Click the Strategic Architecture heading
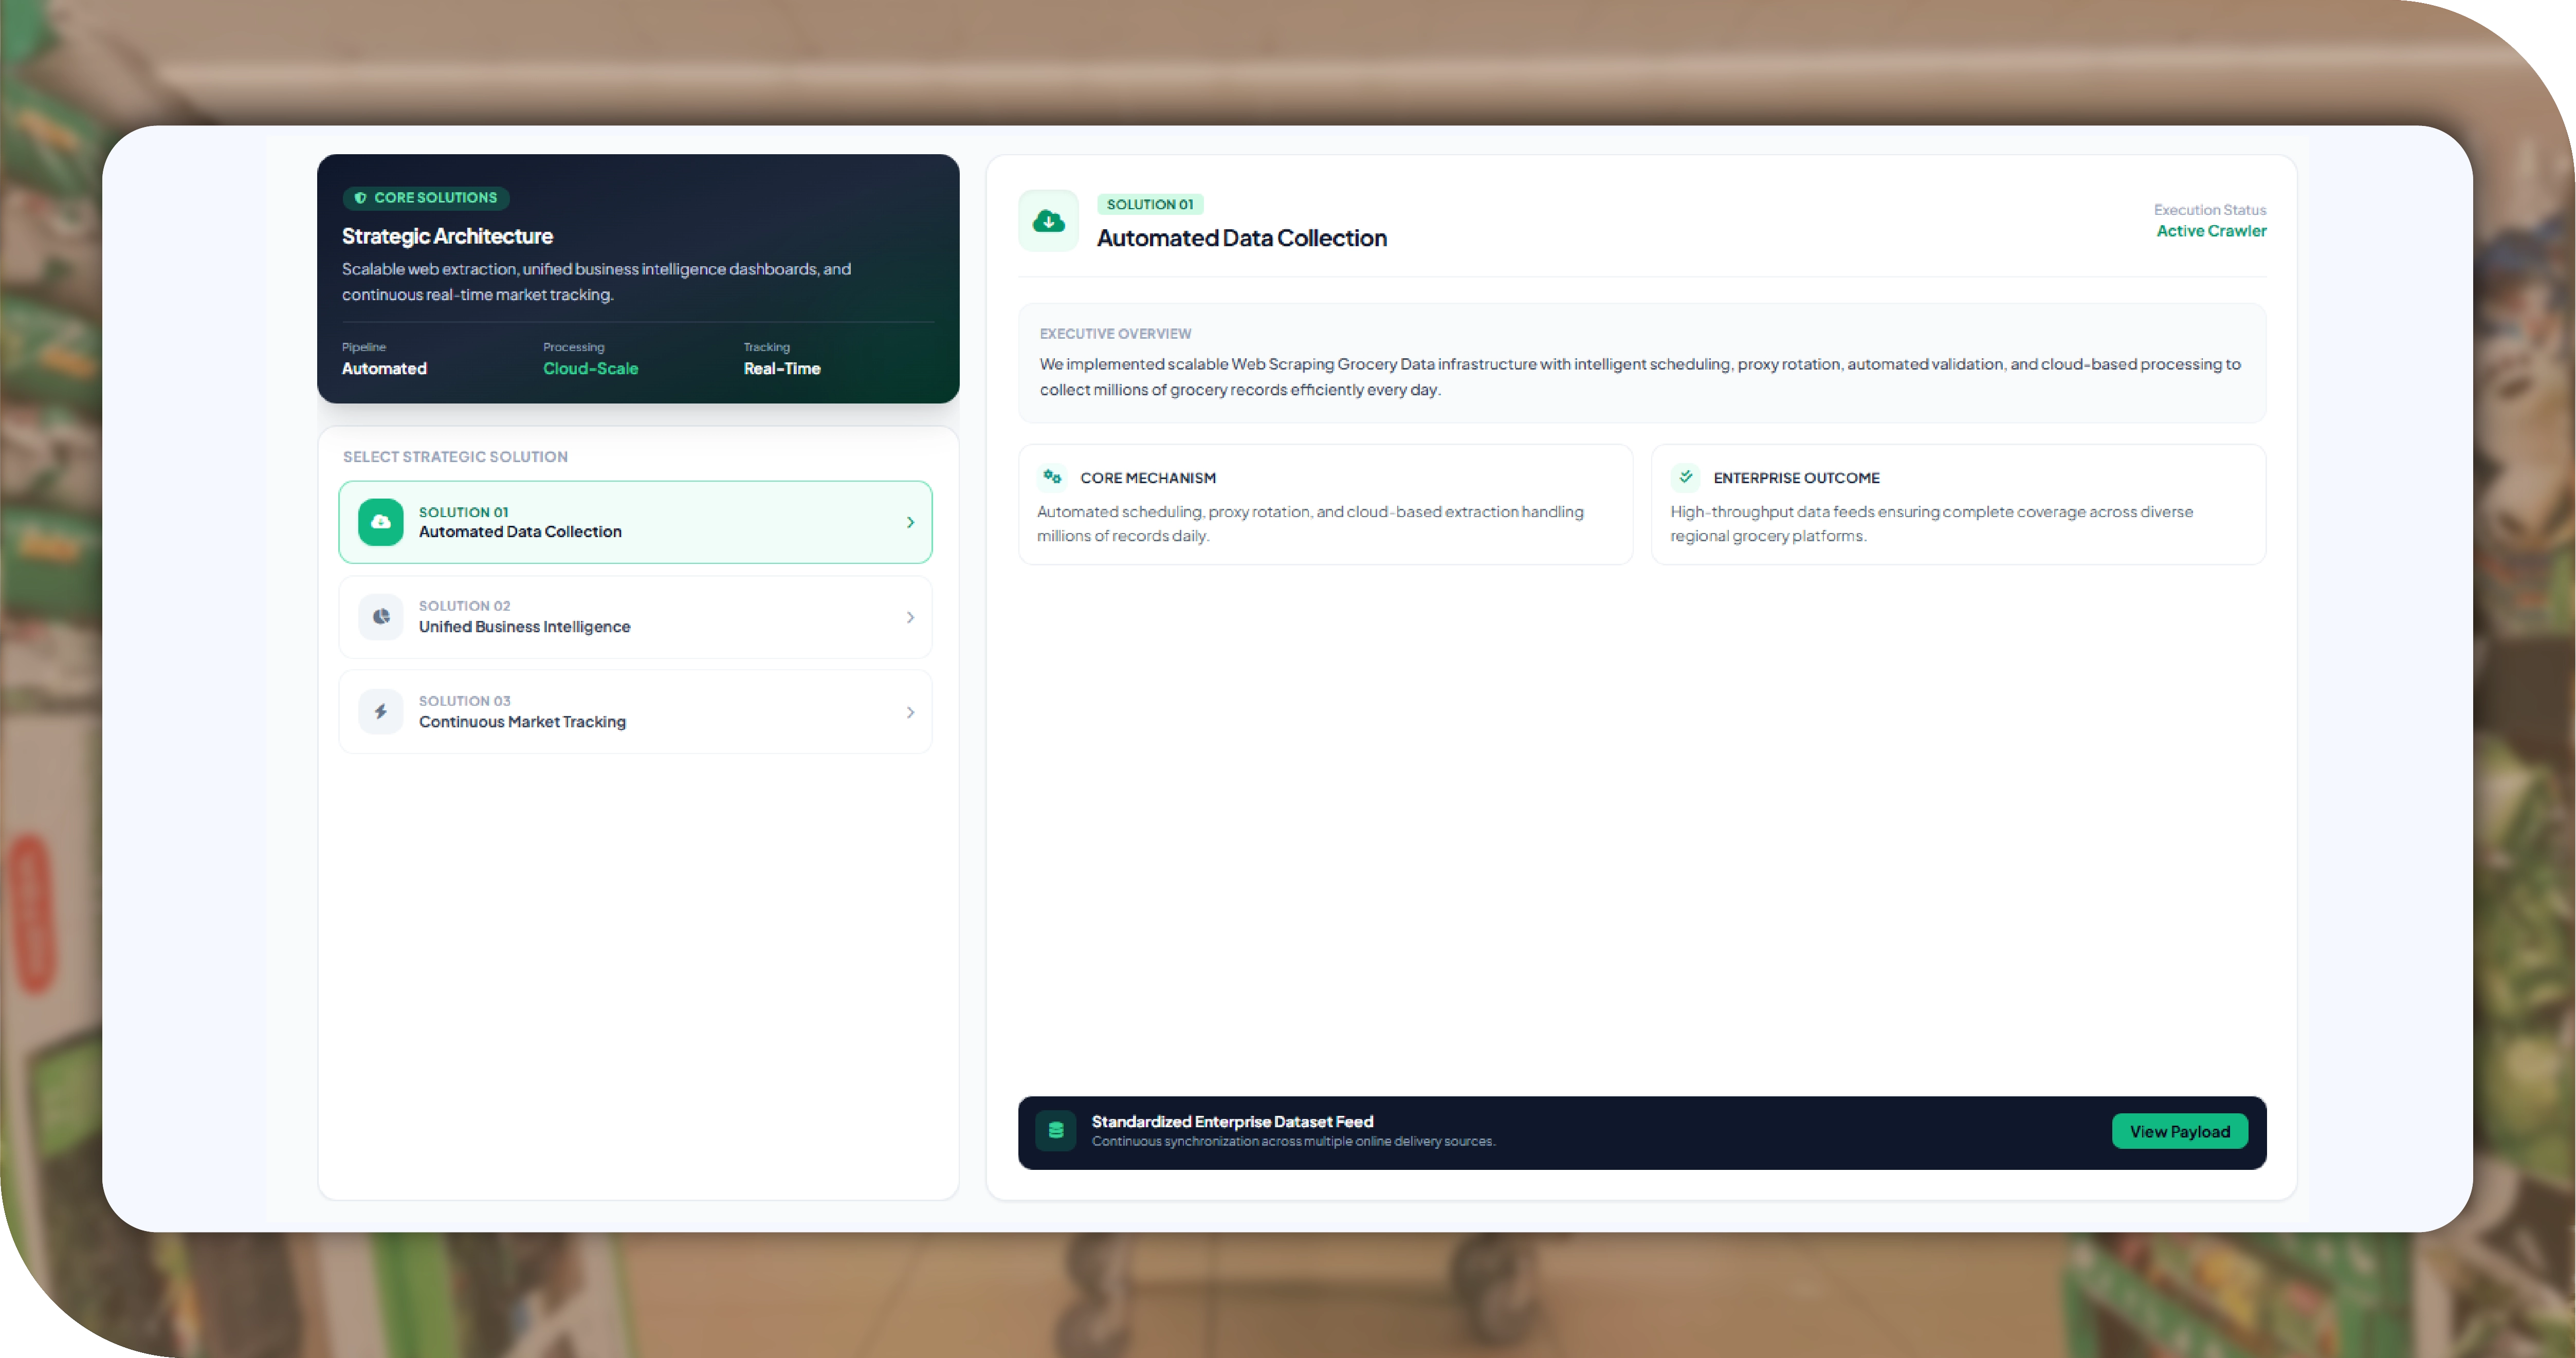 pos(447,236)
